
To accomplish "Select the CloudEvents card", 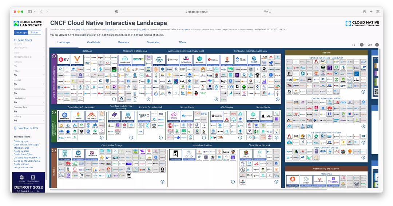I will pos(124,61).
